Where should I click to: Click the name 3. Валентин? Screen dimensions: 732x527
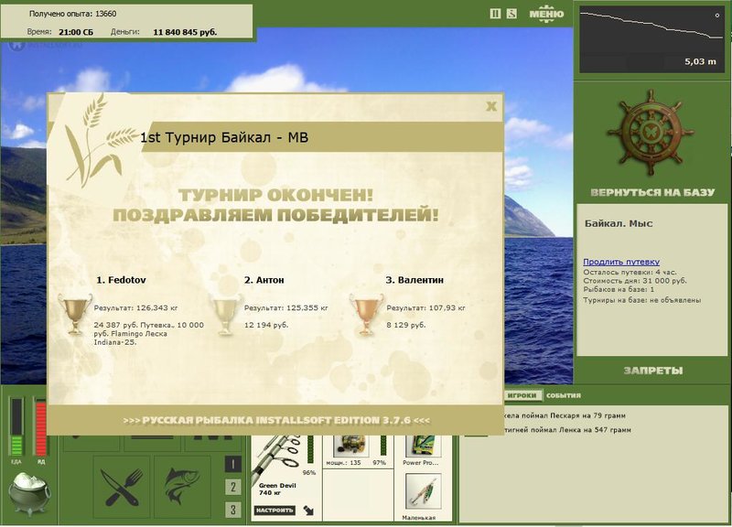[414, 280]
